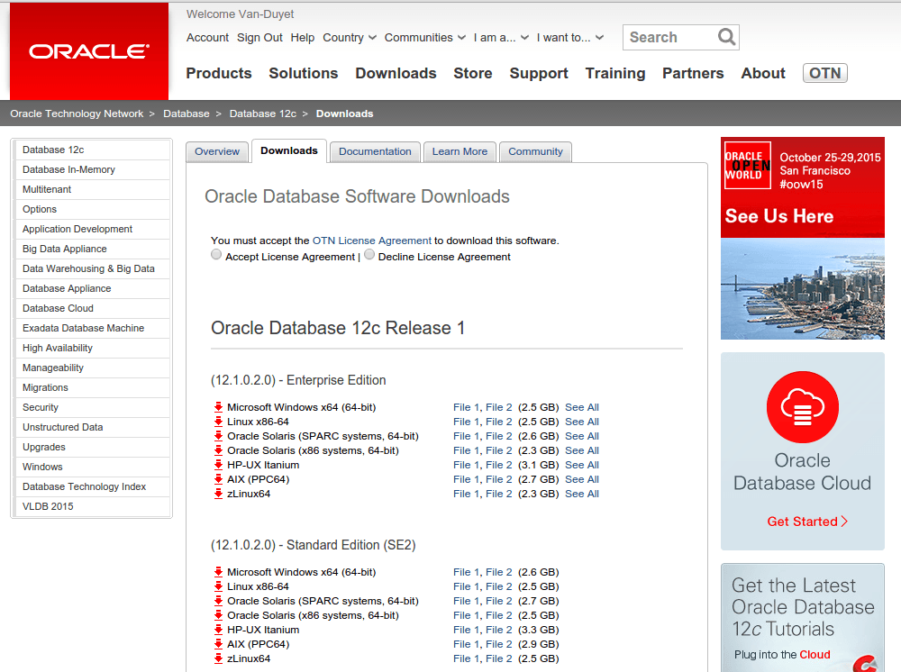Click the download icon for HP-UX Itanium Standard Edition
Viewport: 901px width, 672px height.
pos(217,630)
